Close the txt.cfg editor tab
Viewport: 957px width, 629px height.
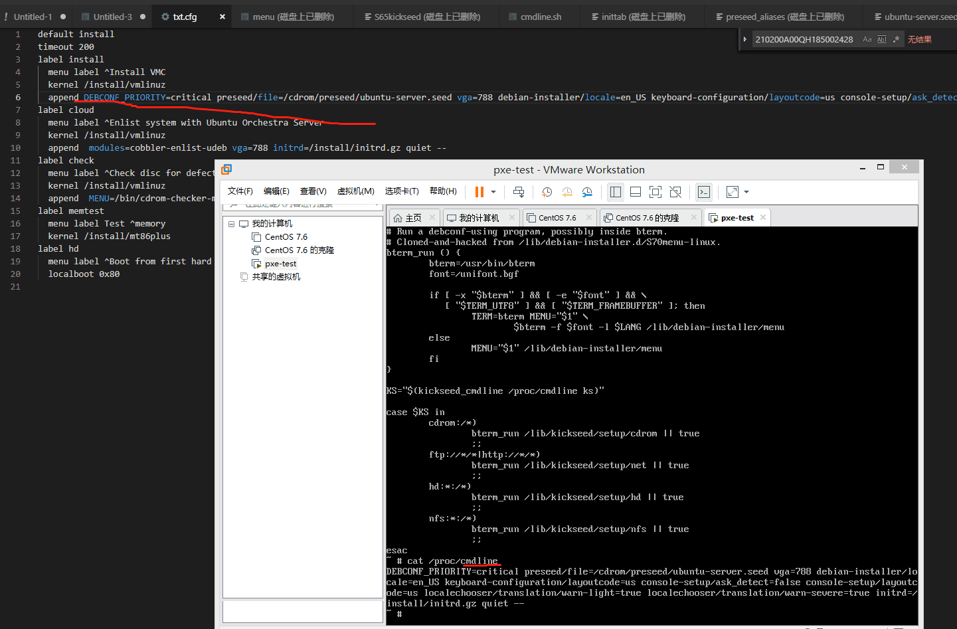click(222, 17)
